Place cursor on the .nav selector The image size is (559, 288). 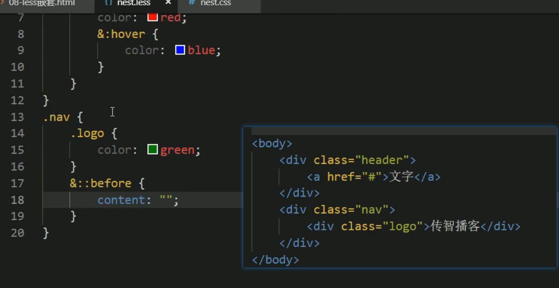tap(56, 117)
